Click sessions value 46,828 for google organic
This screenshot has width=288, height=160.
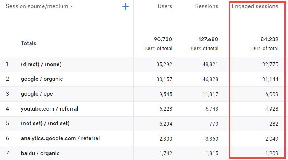[x=210, y=80]
